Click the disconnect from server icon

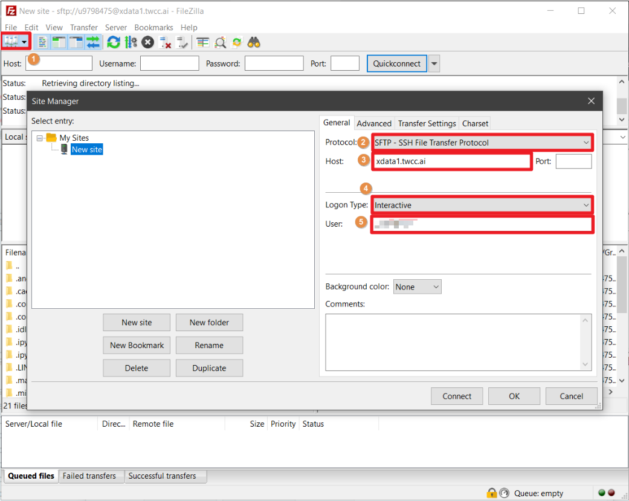[x=165, y=42]
